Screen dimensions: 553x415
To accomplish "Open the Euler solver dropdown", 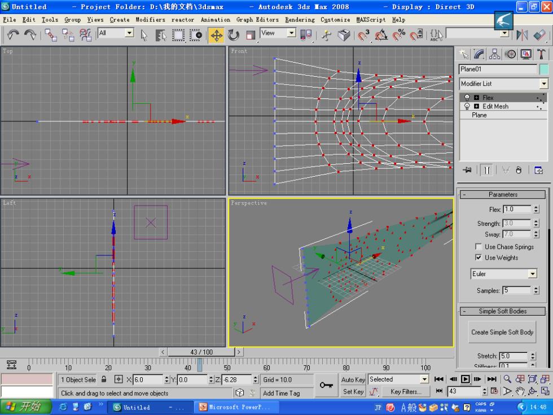I will (503, 274).
